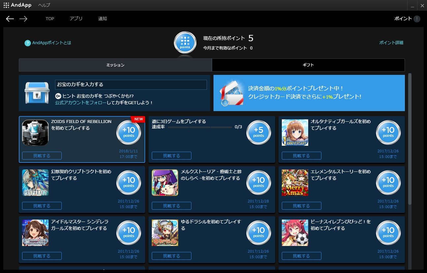Screen dimensions: 427x273
Task: Open AndAppポイントとは help link
Action: (51, 43)
